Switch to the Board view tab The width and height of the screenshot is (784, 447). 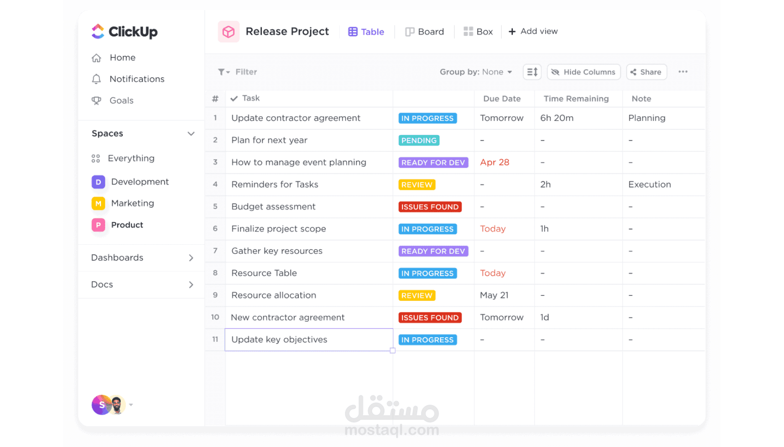pyautogui.click(x=424, y=32)
